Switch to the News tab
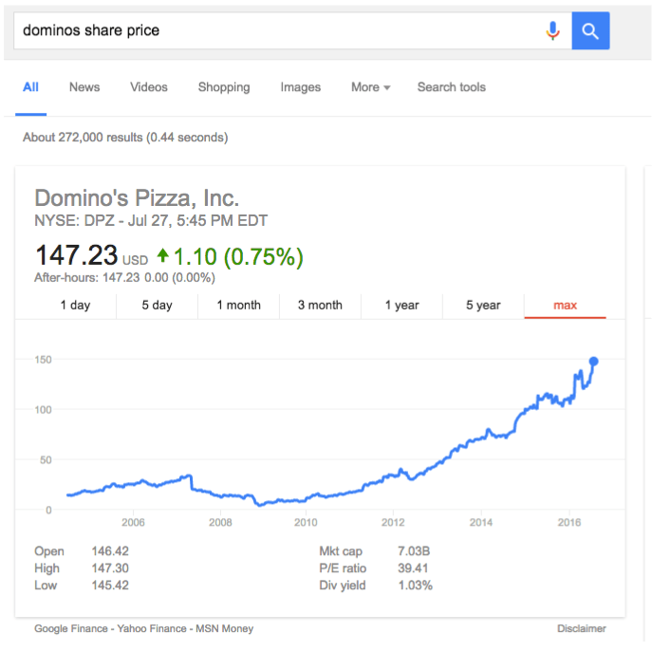The image size is (652, 652). (84, 87)
